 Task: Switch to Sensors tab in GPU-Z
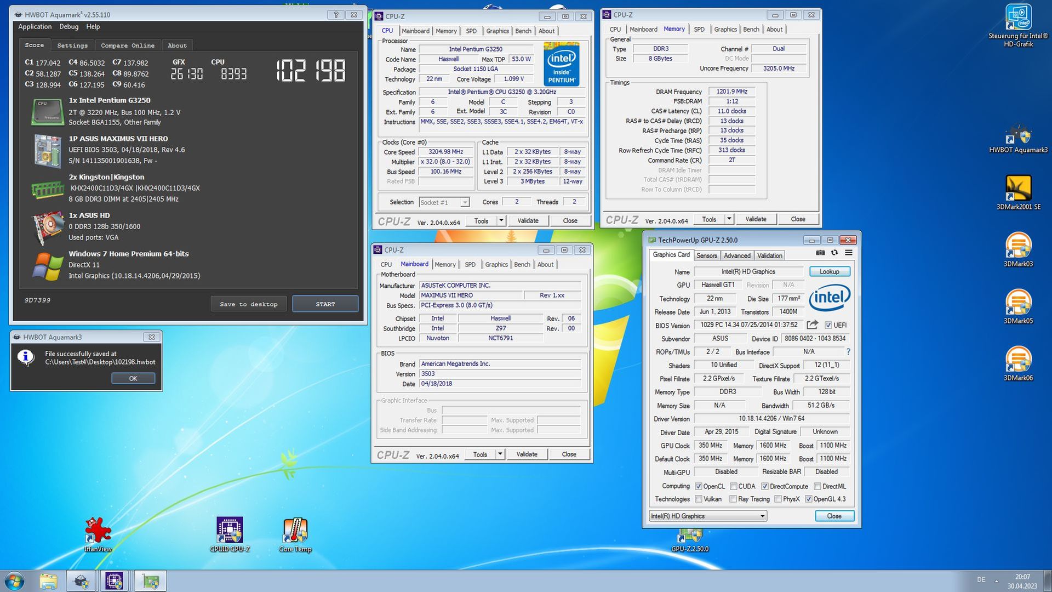point(707,255)
